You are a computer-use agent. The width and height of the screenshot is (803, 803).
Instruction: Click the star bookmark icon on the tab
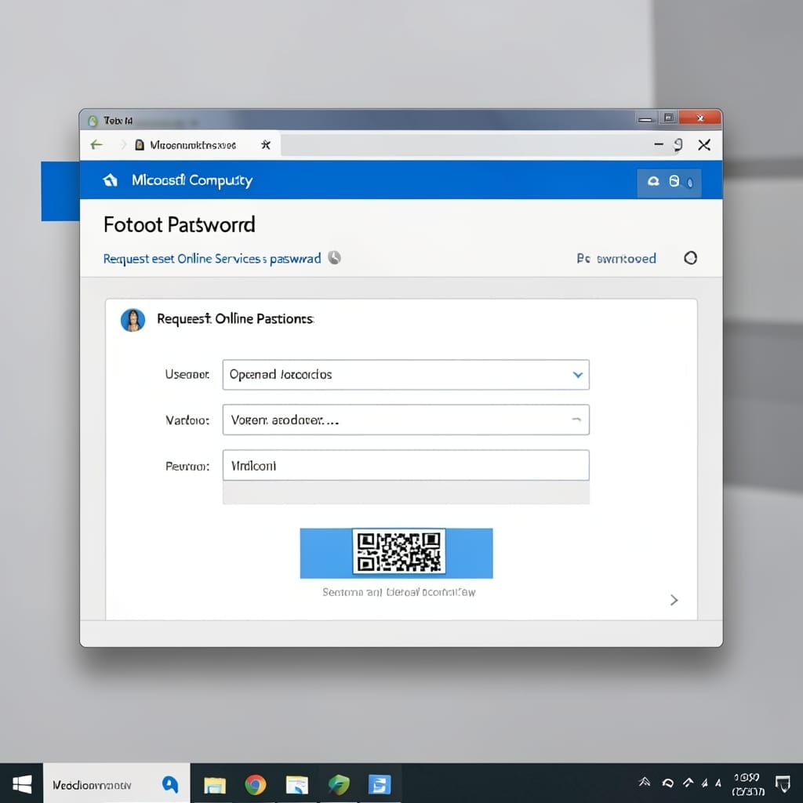point(265,145)
